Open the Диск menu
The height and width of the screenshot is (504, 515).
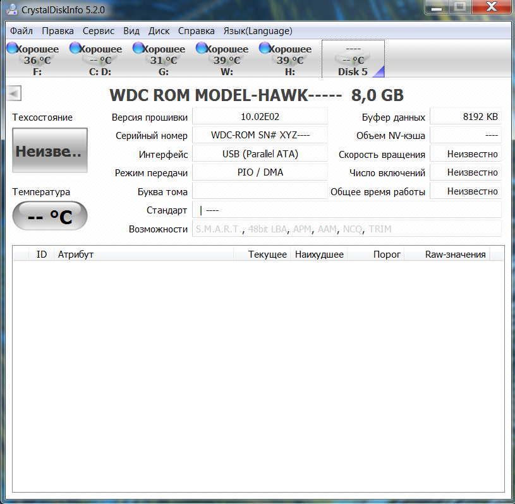159,31
